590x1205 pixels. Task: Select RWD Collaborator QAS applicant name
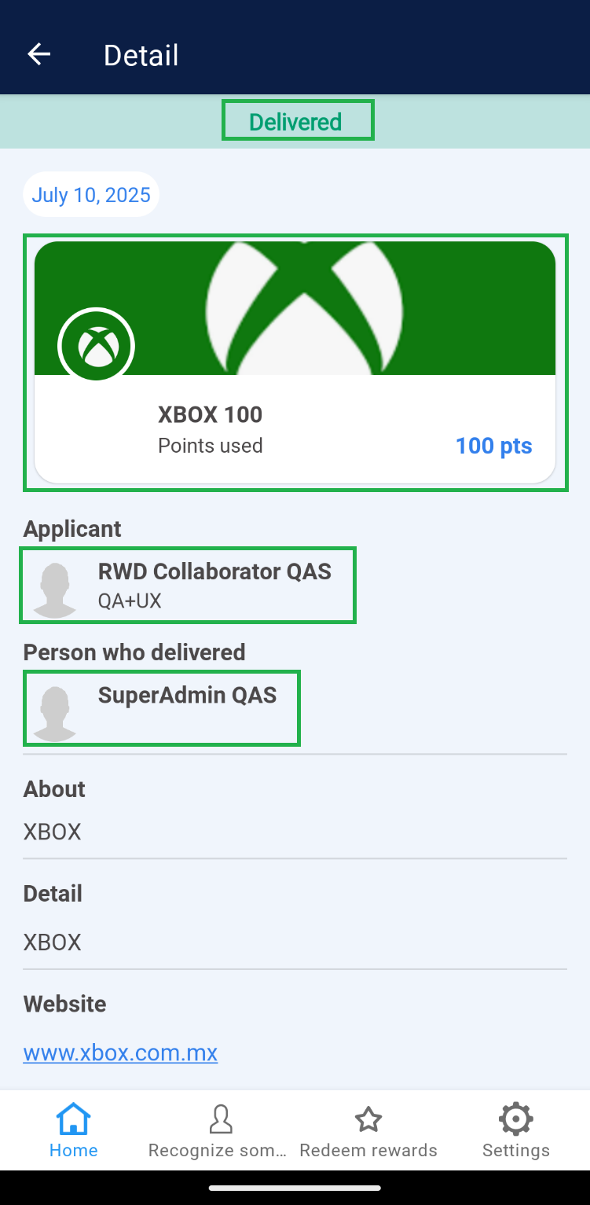click(x=214, y=571)
